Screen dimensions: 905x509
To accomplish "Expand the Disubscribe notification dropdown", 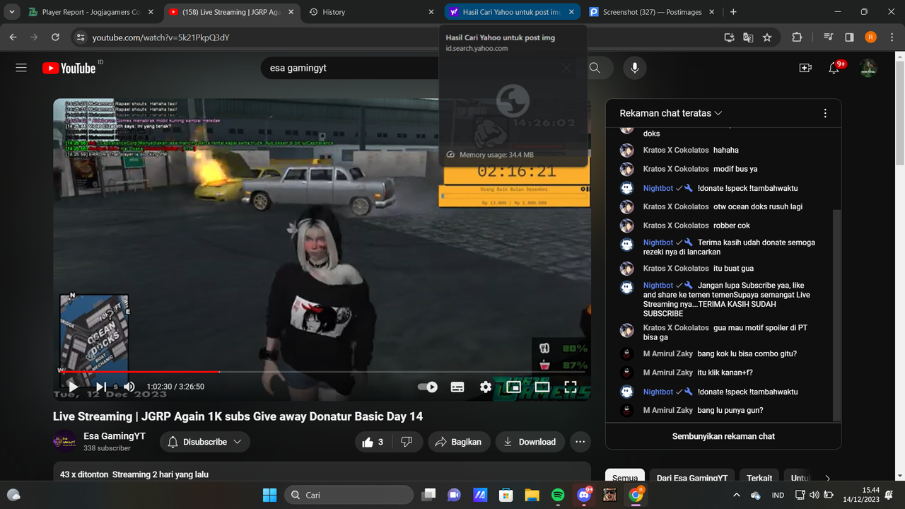I will (205, 442).
